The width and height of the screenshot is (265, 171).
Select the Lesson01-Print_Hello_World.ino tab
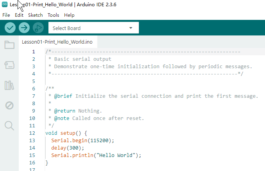point(57,42)
